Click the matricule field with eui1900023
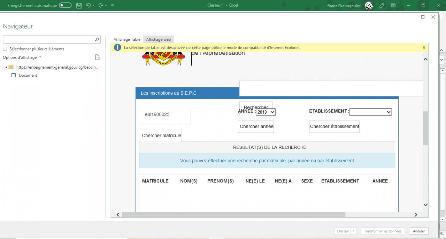This screenshot has width=446, height=239. (x=166, y=116)
